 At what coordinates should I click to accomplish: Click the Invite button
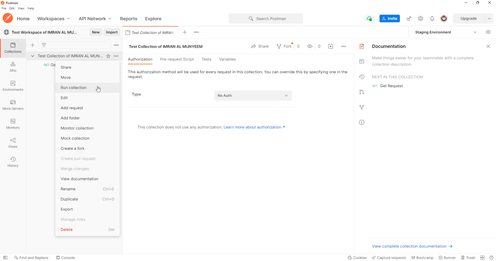click(x=389, y=19)
